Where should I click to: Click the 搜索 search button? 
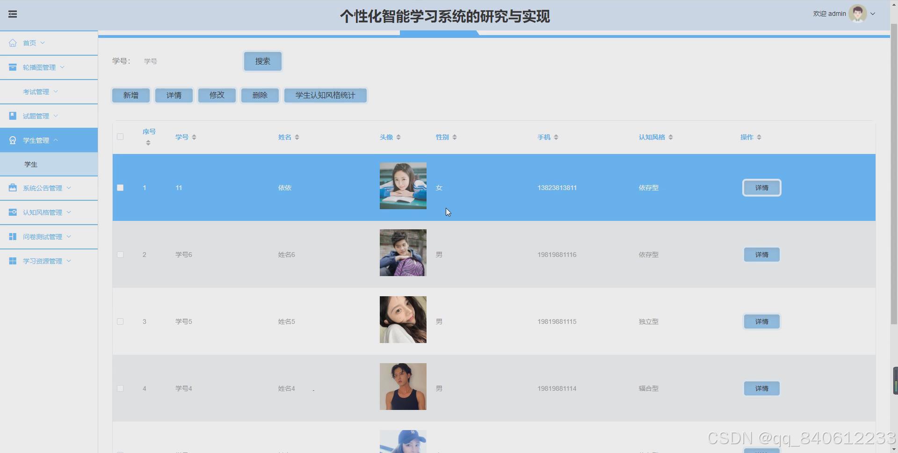coord(262,61)
